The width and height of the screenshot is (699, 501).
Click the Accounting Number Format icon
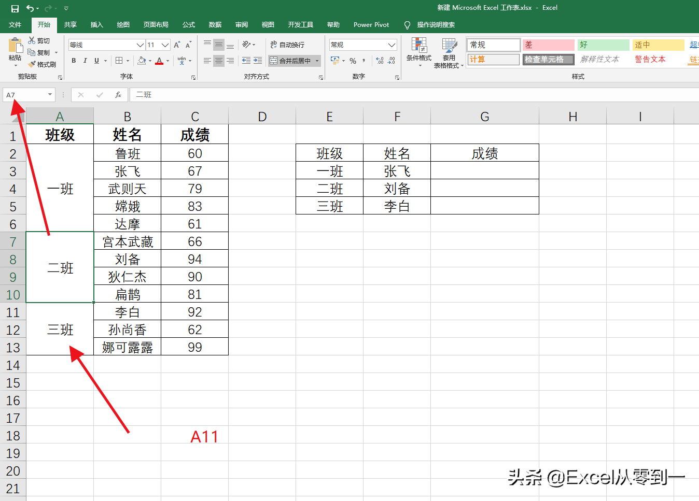click(335, 61)
